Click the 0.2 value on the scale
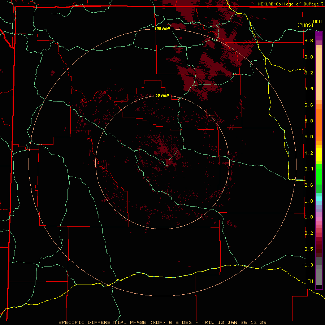The image size is (325, 325). click(x=309, y=233)
